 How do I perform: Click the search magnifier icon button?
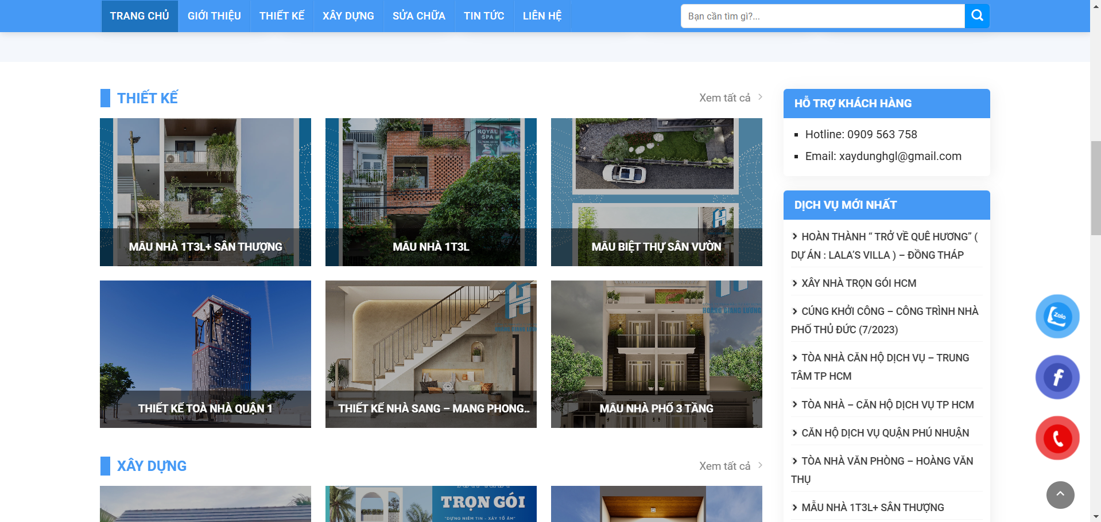(977, 16)
